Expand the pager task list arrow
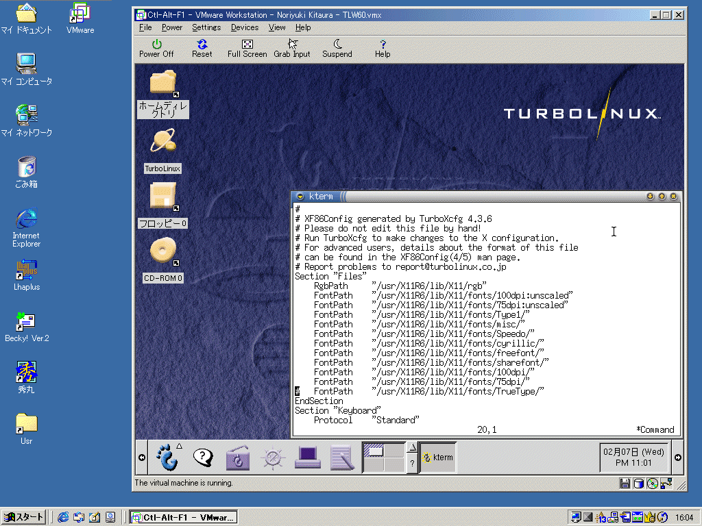Screen dimensions: 702x526 click(x=412, y=447)
